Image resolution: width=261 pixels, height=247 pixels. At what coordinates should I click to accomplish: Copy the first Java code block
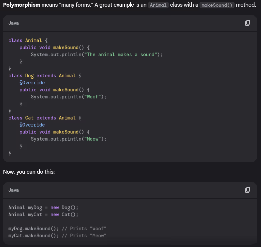click(x=248, y=23)
